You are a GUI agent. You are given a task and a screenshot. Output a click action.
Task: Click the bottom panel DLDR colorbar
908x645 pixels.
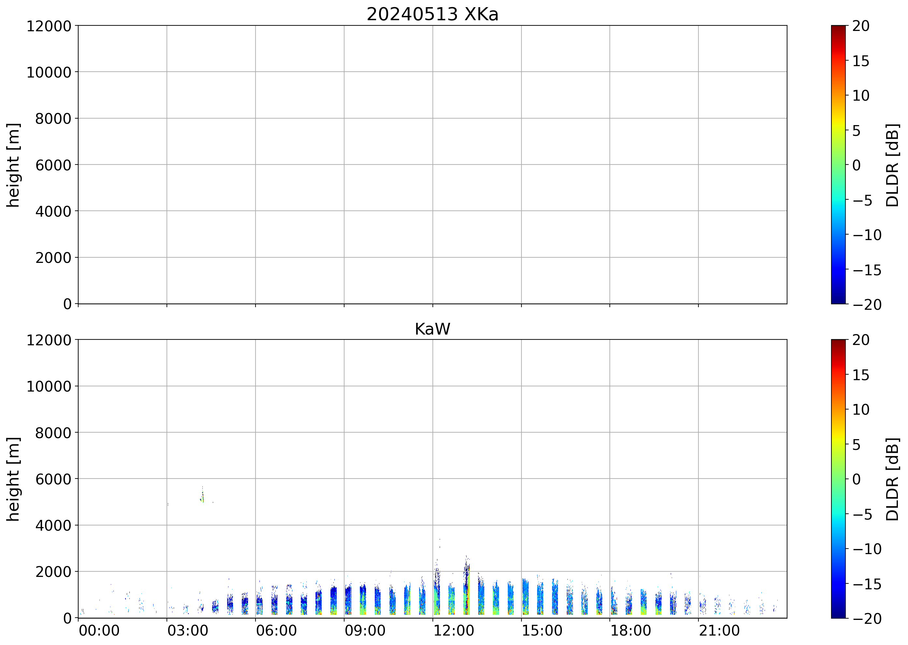coord(838,478)
